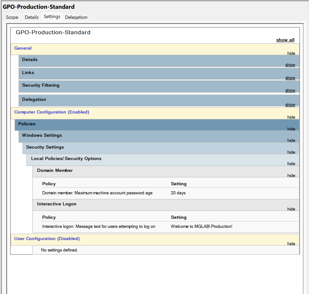Viewport: 309px width, 294px height.
Task: Click Policy column header under Domain Member
Action: 49,184
